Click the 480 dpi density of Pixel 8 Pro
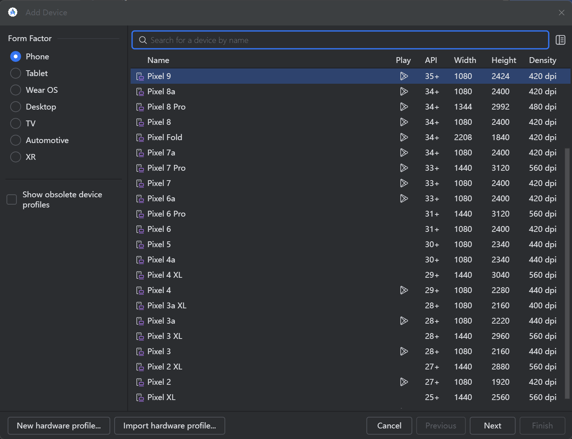 (543, 107)
